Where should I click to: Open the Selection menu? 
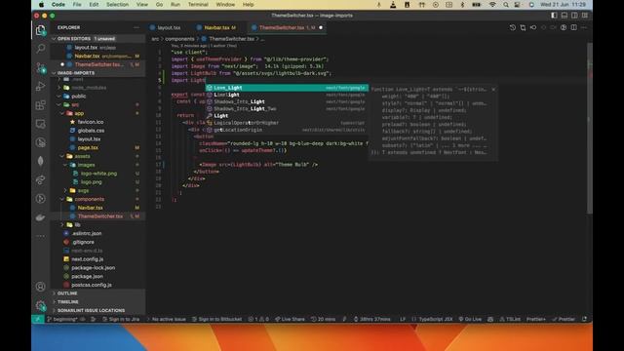117,4
